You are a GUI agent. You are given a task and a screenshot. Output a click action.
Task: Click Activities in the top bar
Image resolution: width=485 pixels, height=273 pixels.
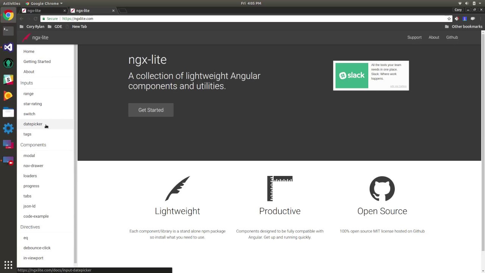tap(11, 3)
